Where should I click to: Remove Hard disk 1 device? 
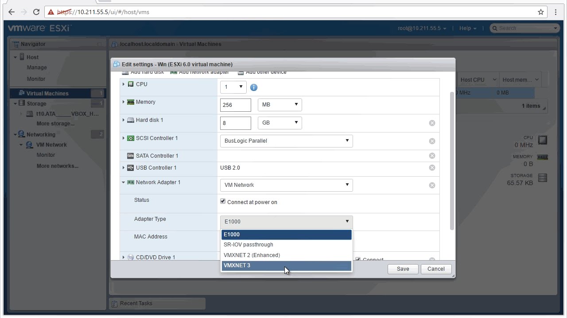point(432,123)
